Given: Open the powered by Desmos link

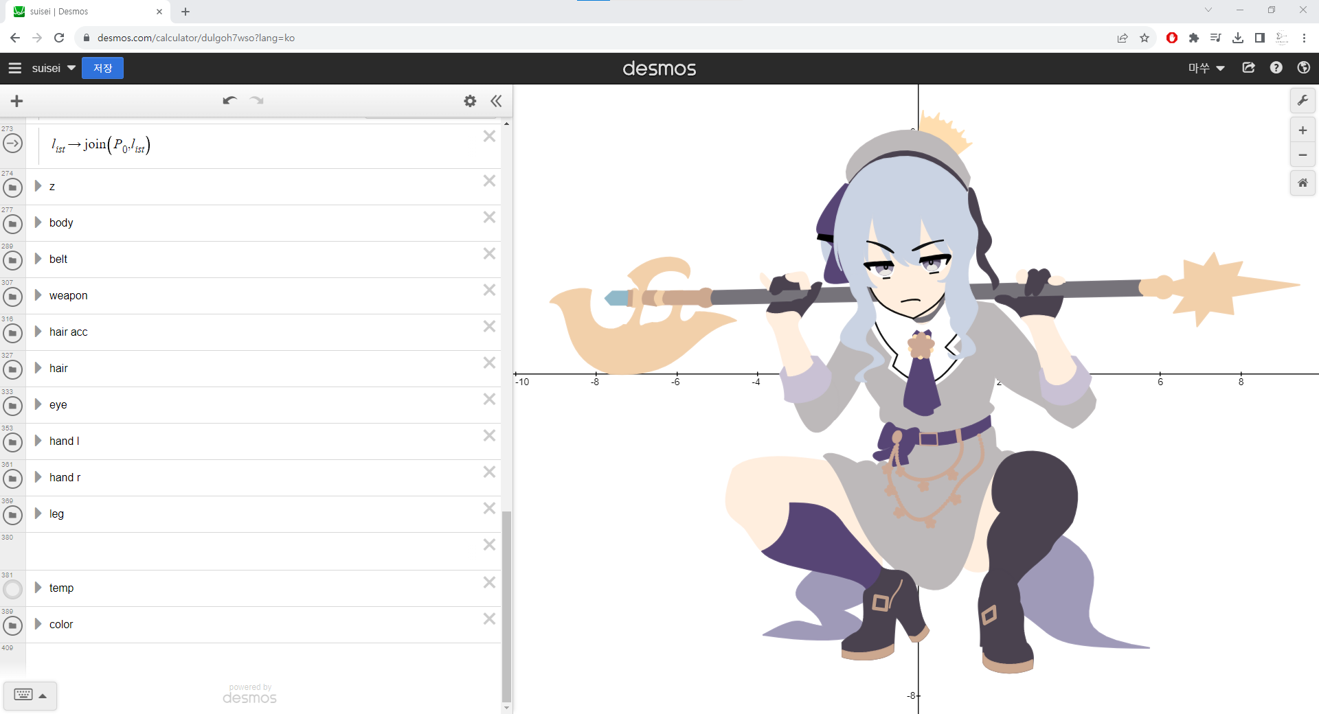Looking at the screenshot, I should tap(249, 694).
